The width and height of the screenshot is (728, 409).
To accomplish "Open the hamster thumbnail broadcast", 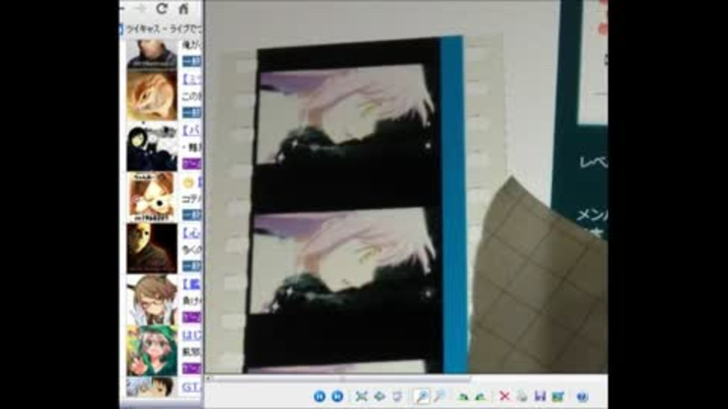I will click(152, 96).
